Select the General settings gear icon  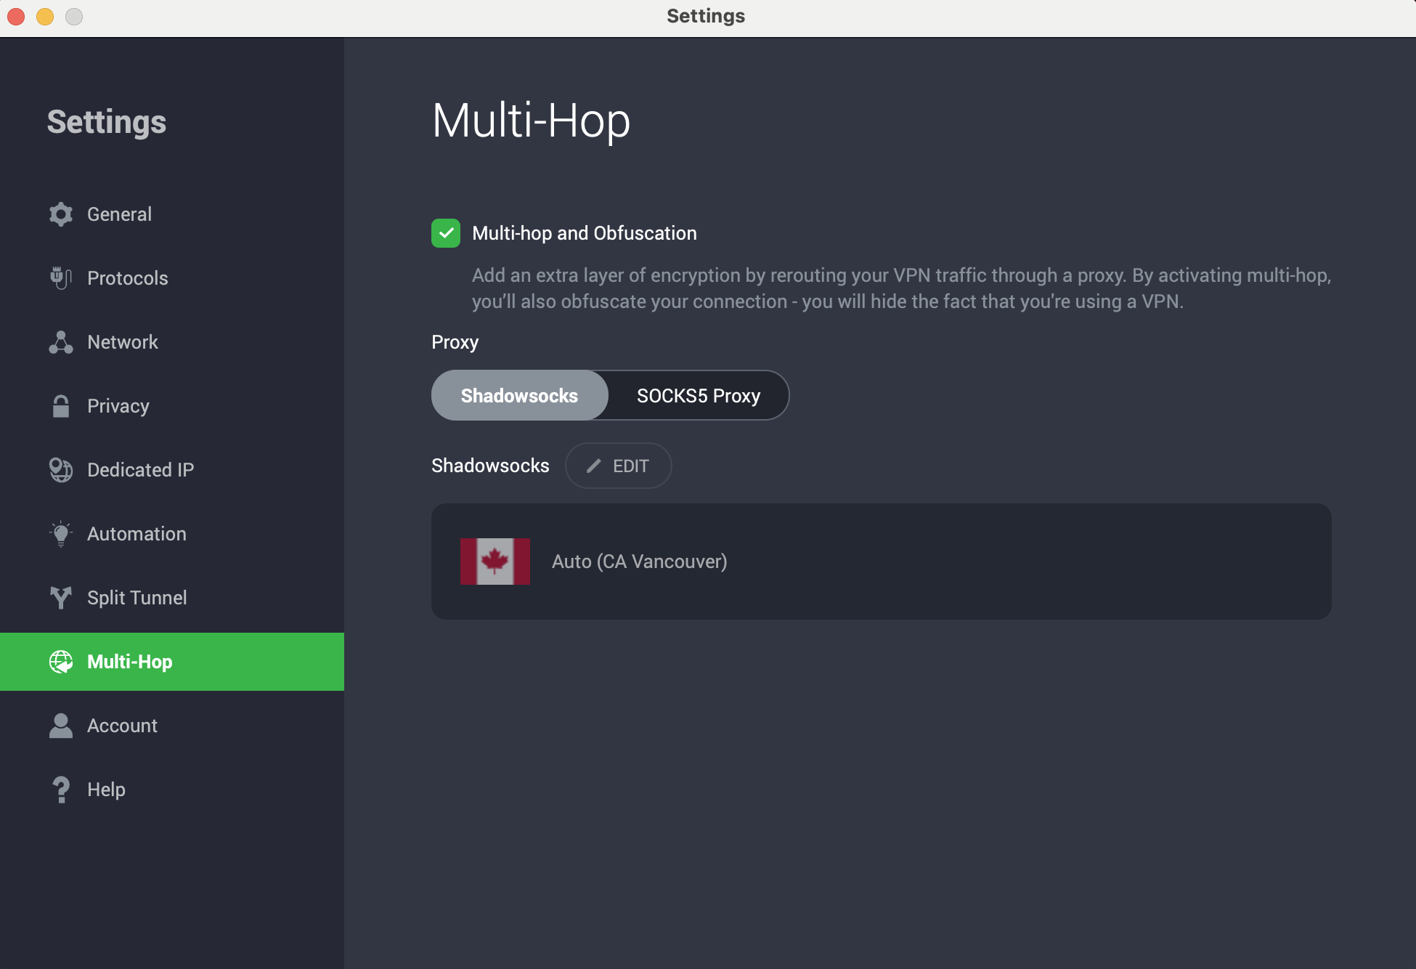pyautogui.click(x=61, y=214)
